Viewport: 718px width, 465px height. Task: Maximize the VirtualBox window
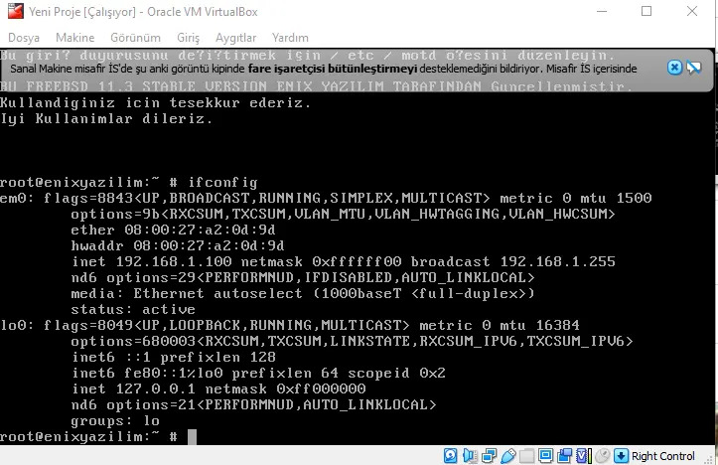[x=646, y=11]
